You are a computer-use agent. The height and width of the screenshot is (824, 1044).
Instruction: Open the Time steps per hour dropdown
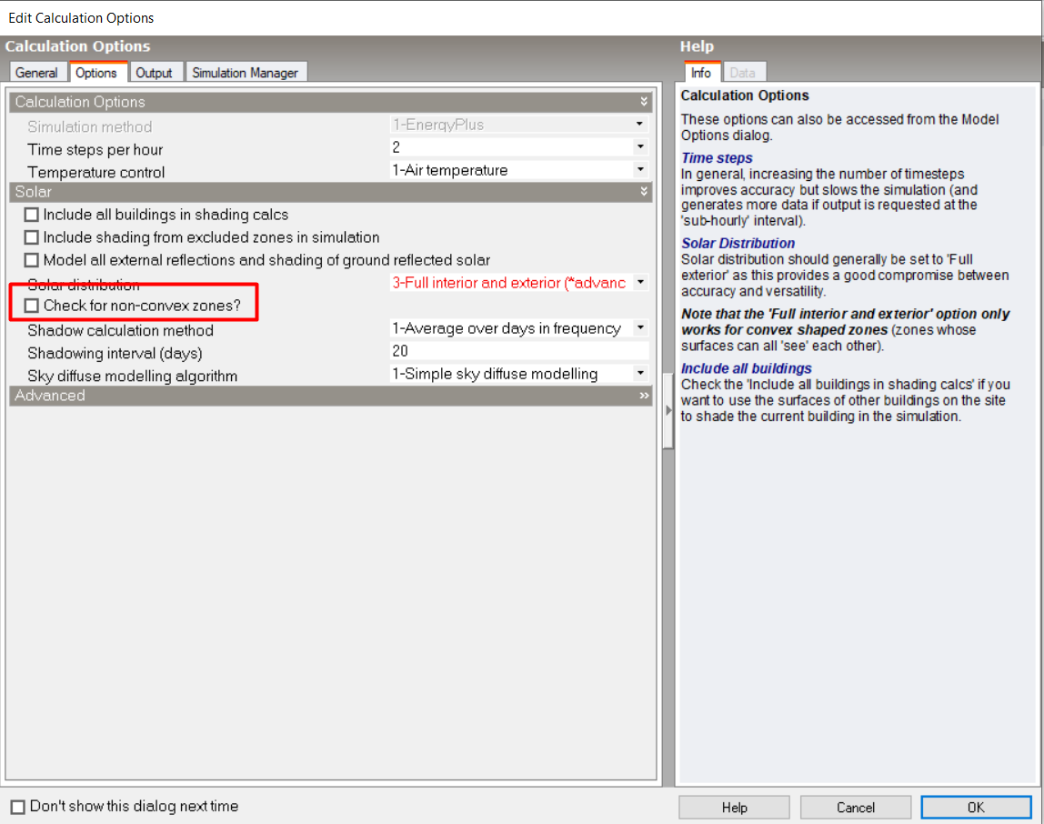640,147
